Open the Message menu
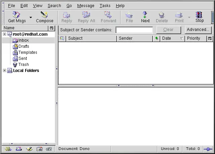The height and width of the screenshot is (154, 215). [x=86, y=6]
